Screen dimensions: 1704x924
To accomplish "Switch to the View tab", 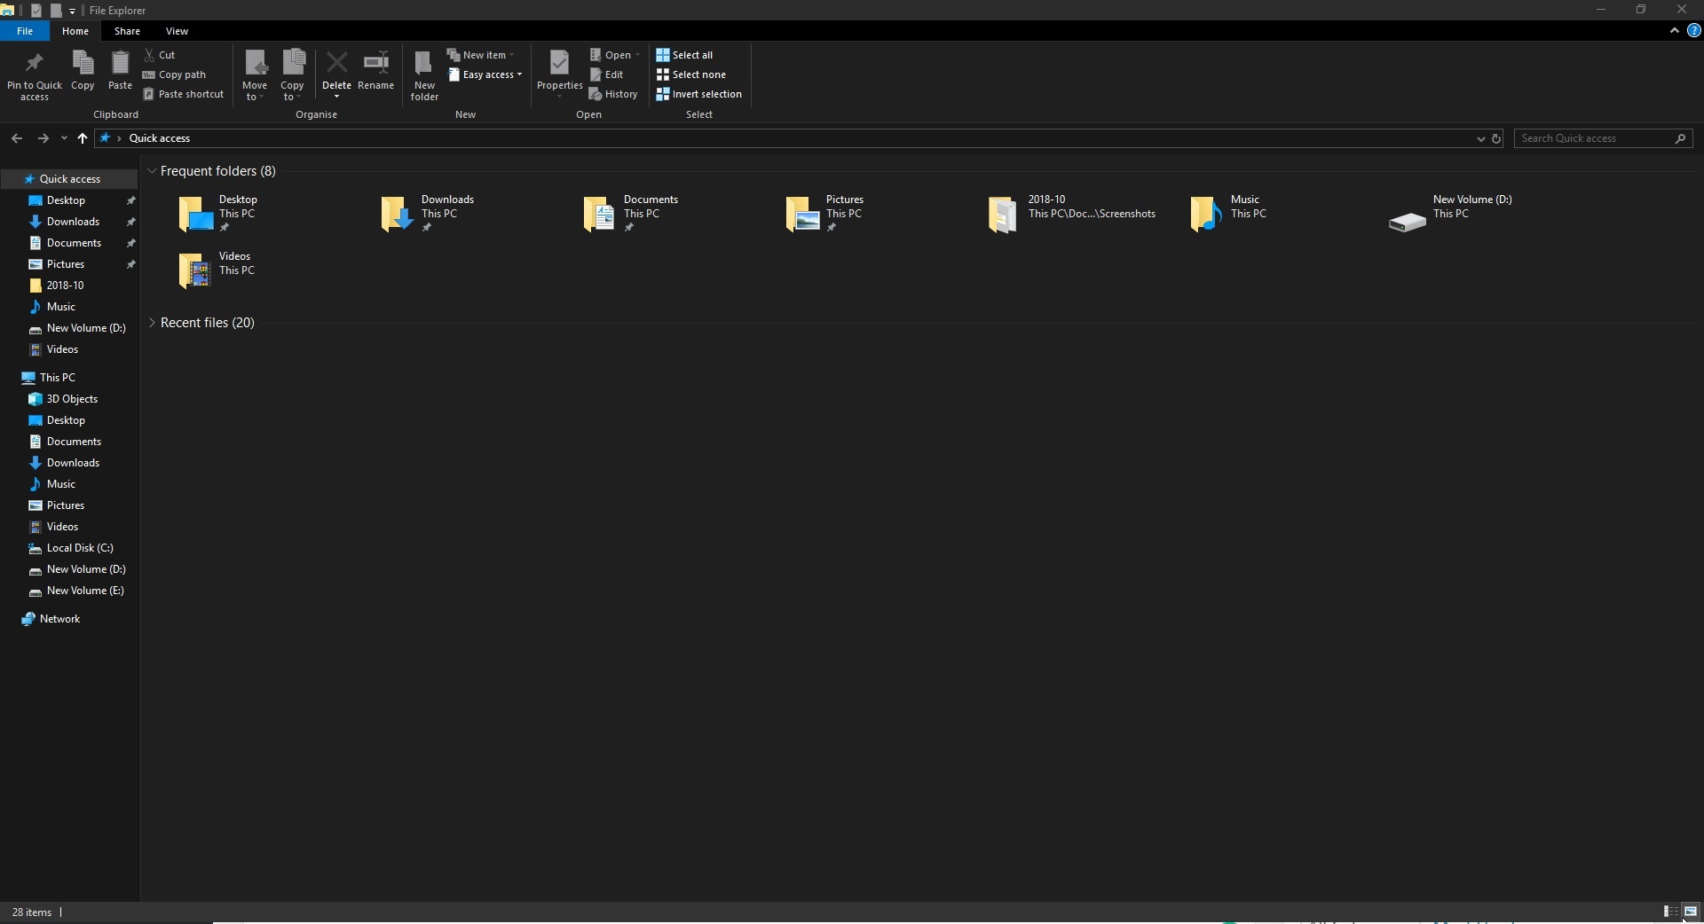I will tap(177, 30).
